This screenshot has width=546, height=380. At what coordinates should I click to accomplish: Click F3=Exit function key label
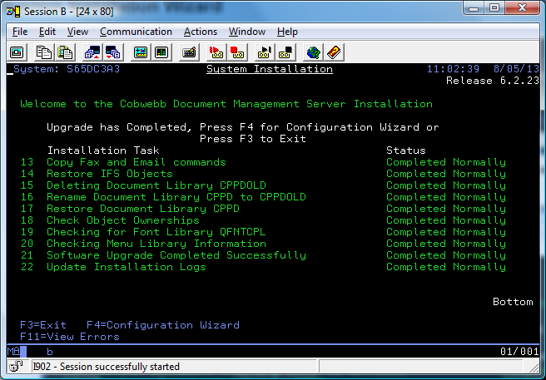(43, 325)
